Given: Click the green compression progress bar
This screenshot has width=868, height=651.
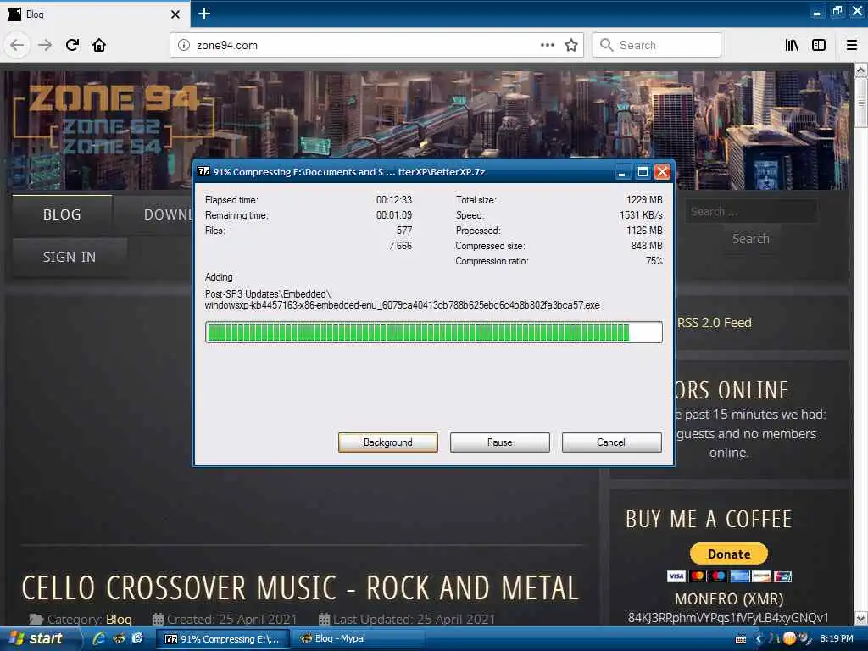Looking at the screenshot, I should [x=433, y=332].
